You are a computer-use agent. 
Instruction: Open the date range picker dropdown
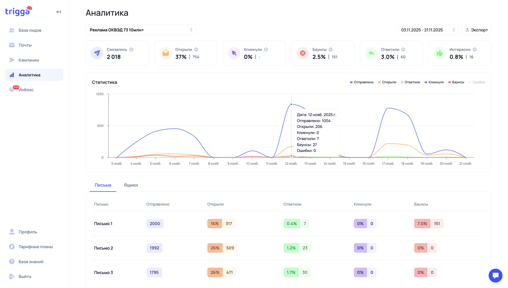click(428, 30)
